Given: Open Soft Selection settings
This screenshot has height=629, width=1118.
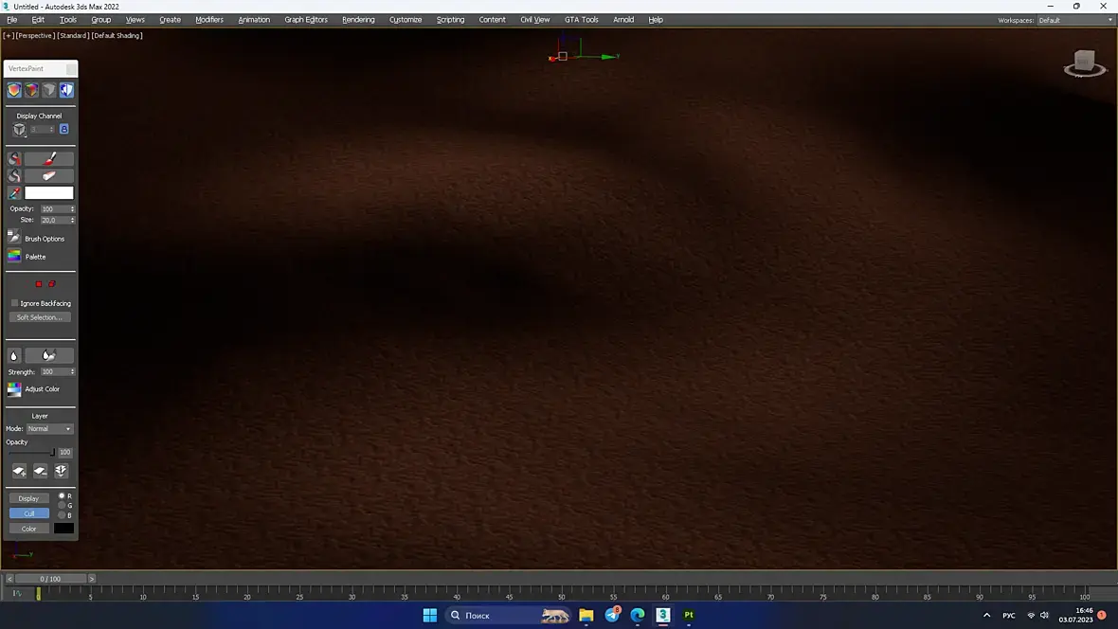Looking at the screenshot, I should coord(40,317).
